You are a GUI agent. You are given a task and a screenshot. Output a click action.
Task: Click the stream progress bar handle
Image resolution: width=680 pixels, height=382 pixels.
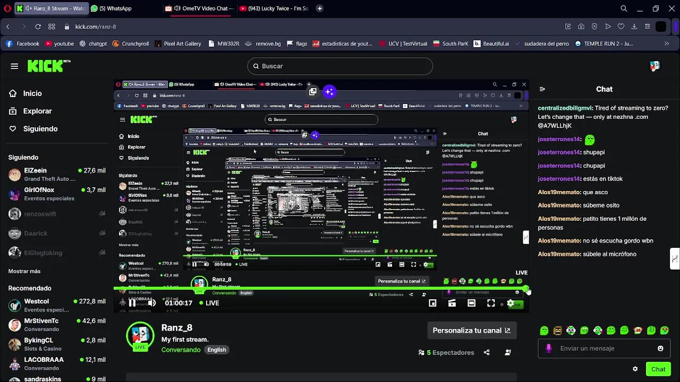pos(526,289)
